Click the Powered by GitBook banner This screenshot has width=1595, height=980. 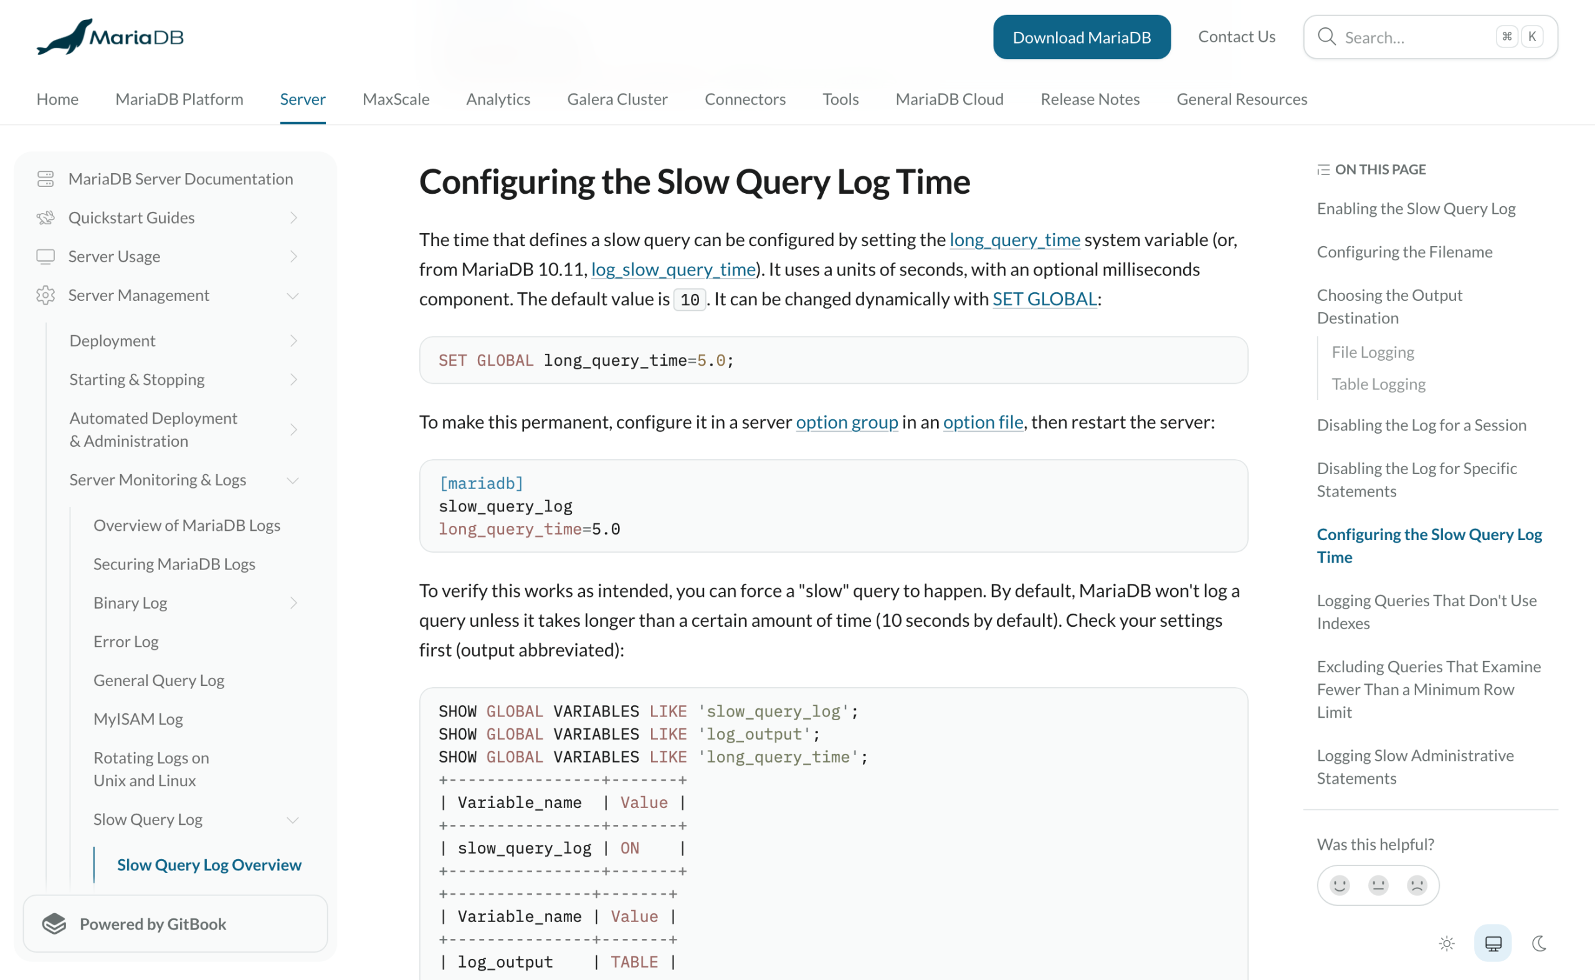point(175,923)
